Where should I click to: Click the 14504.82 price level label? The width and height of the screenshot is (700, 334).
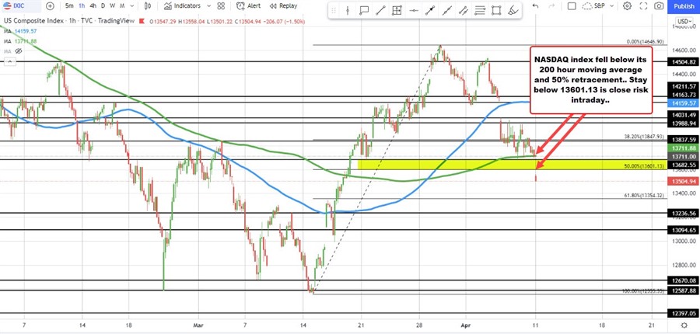(684, 61)
